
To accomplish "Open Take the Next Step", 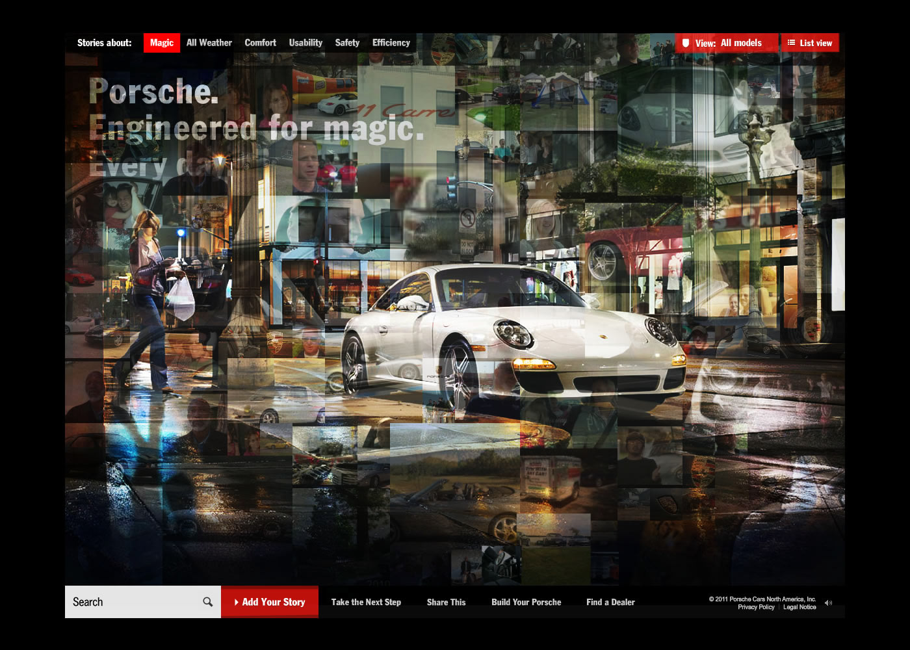I will click(x=366, y=603).
